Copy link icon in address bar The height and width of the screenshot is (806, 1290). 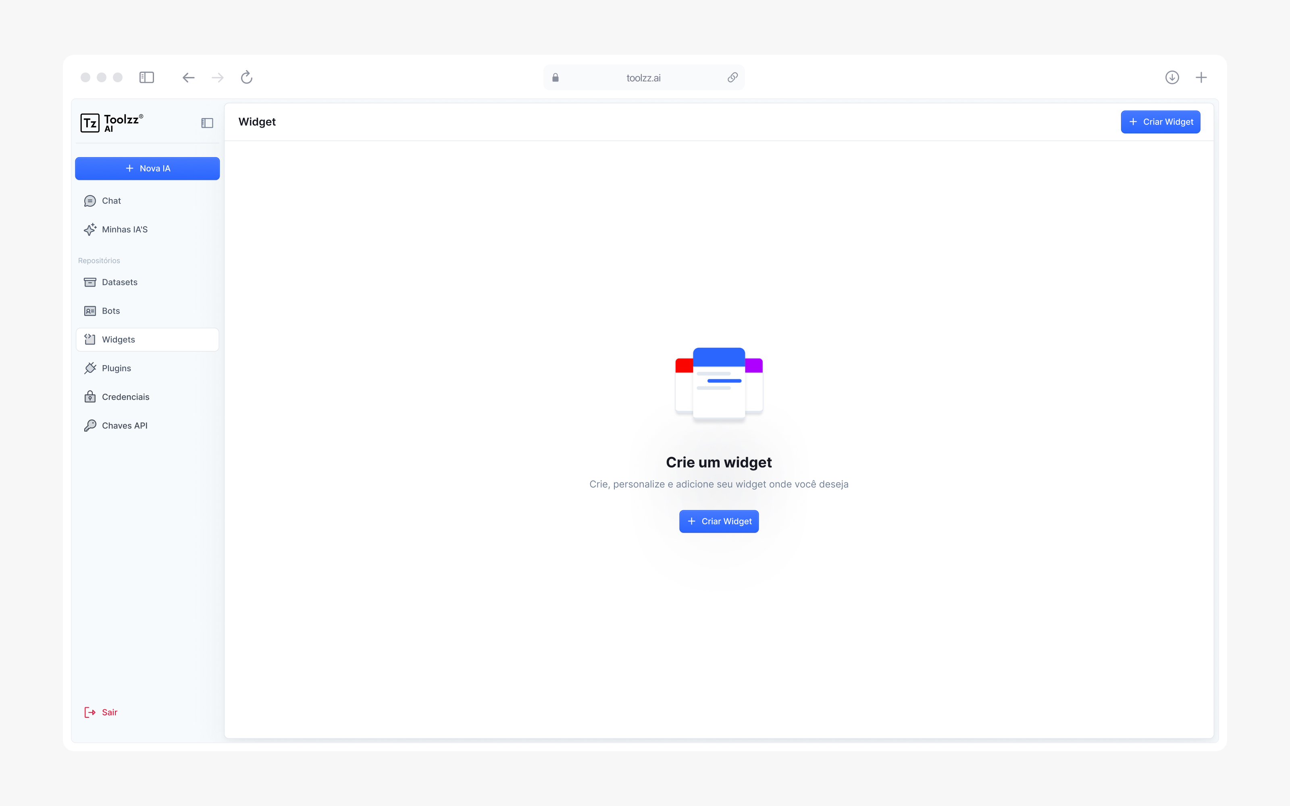732,78
